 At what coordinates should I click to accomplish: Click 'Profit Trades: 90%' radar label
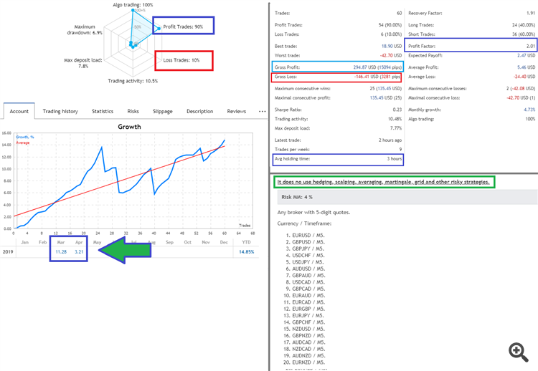183,26
